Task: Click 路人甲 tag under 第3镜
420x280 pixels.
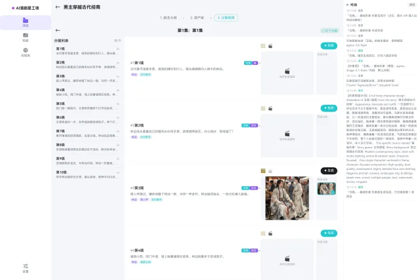Action: tap(144, 199)
